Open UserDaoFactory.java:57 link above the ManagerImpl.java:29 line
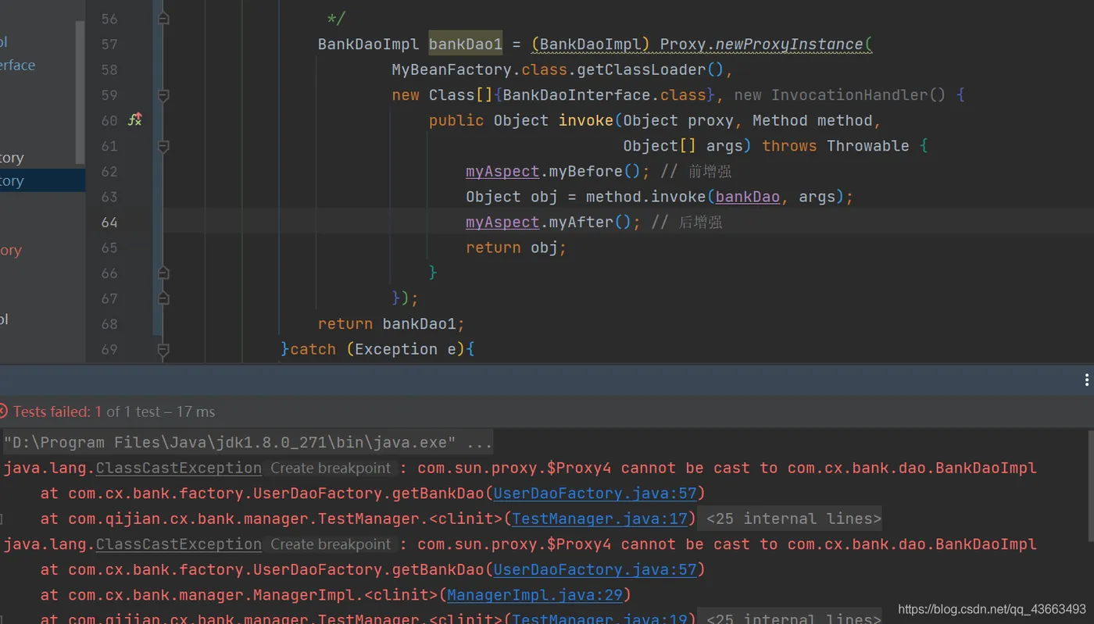 [595, 569]
